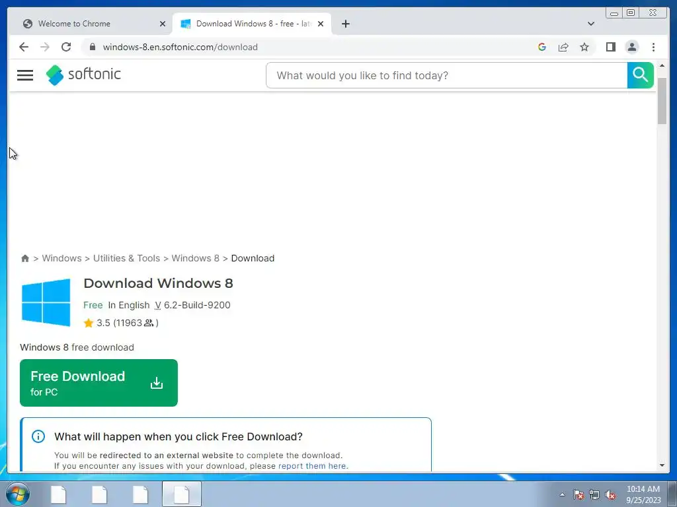Click the V 6.2-Build-9200 version text

(x=192, y=305)
